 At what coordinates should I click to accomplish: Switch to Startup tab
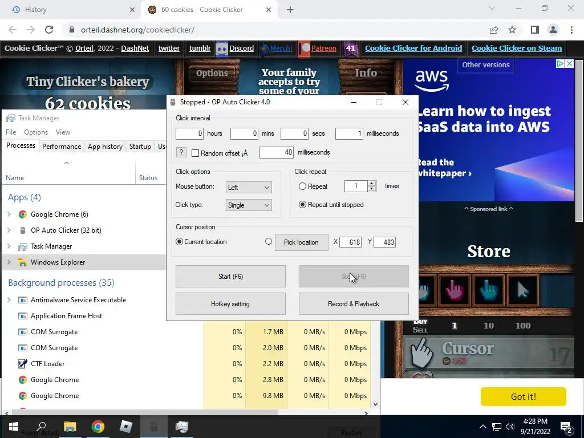click(x=140, y=147)
